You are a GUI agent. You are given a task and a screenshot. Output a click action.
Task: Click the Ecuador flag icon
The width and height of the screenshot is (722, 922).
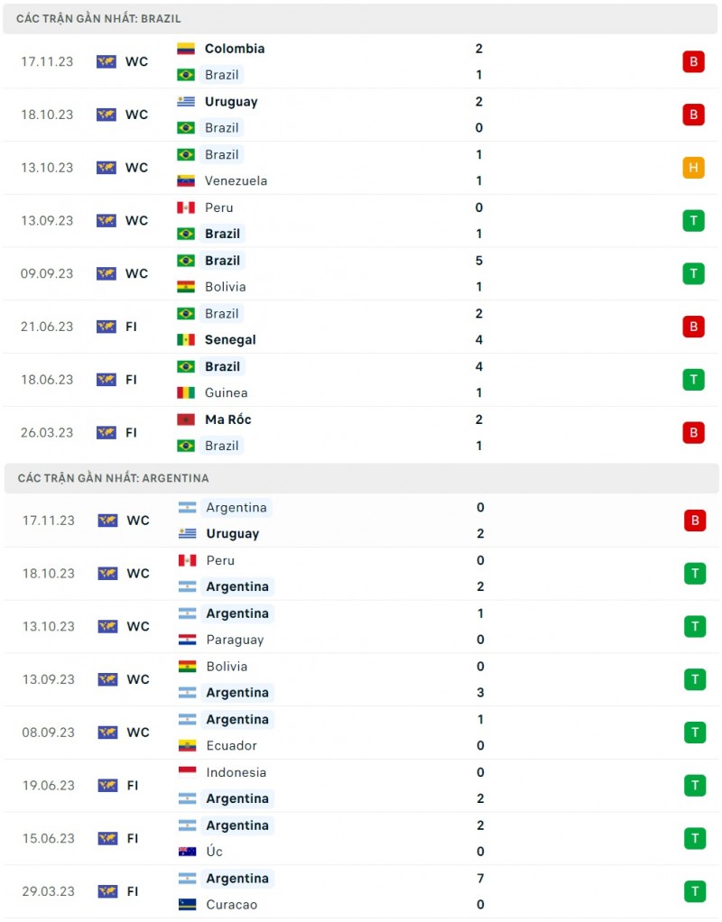coord(188,746)
